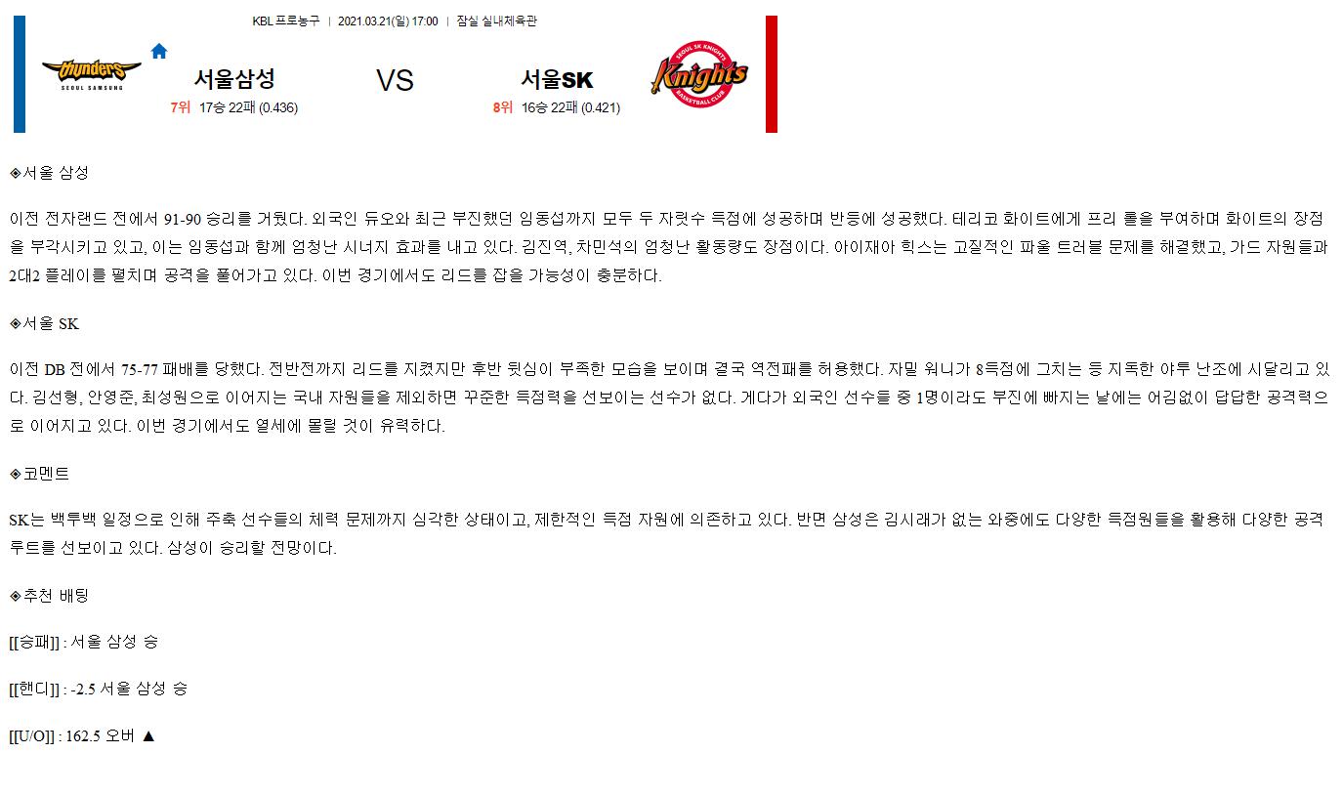Select the diamond marker before 서울 SK heading
The image size is (1343, 795).
click(x=15, y=323)
